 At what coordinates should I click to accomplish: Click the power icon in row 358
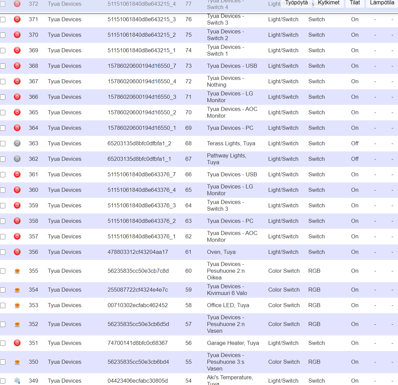(17, 221)
